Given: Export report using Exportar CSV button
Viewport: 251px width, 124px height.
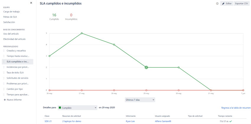Looking at the screenshot, I should coord(242,4).
